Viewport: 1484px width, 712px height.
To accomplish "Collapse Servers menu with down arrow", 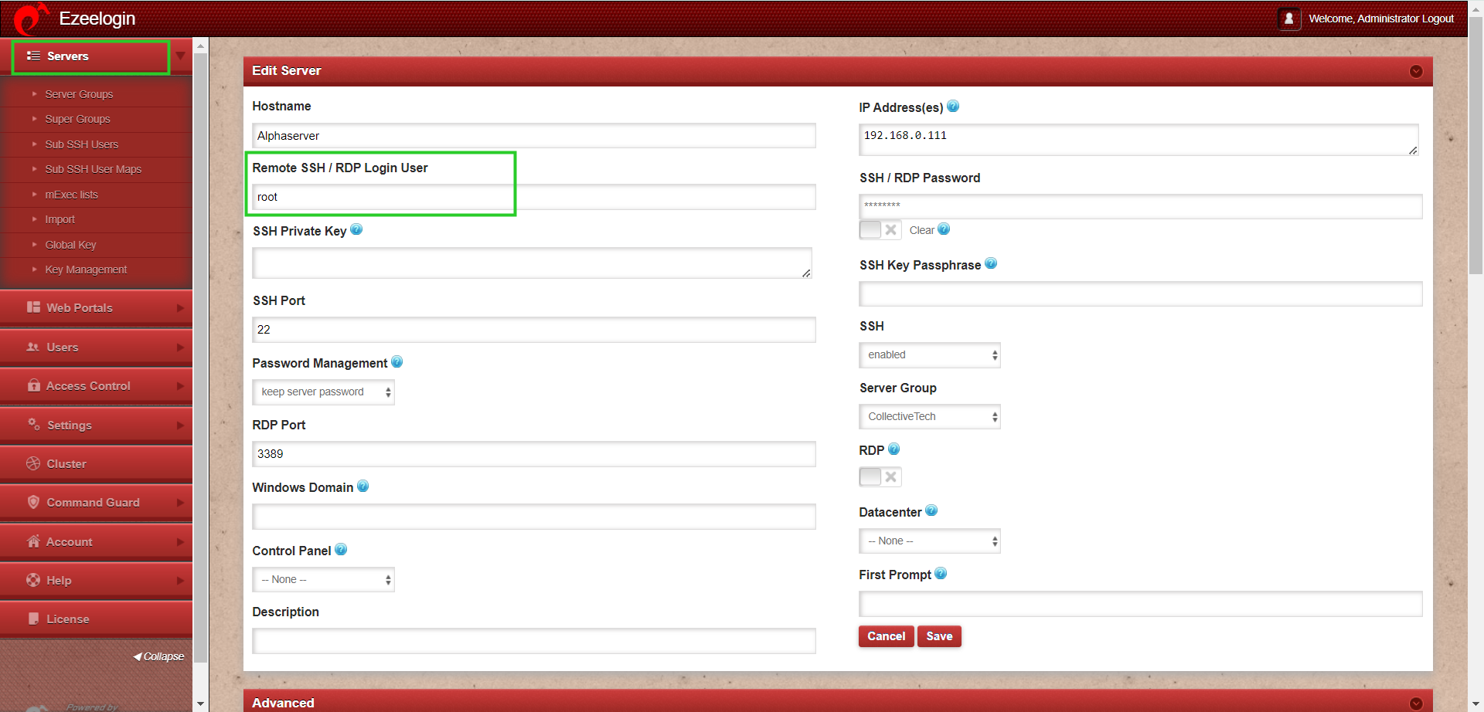I will point(180,56).
